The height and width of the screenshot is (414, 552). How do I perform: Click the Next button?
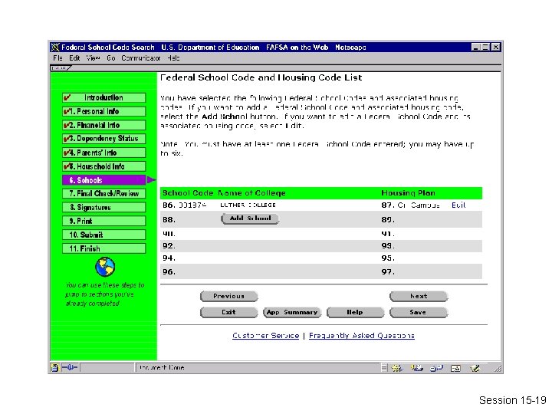click(x=419, y=296)
